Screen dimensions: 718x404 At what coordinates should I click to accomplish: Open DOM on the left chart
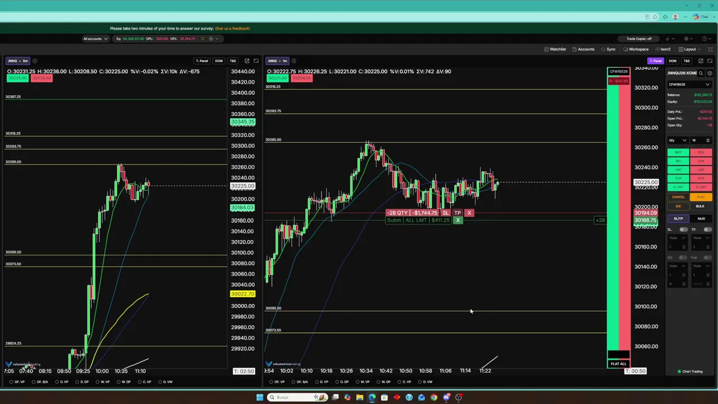(x=219, y=61)
